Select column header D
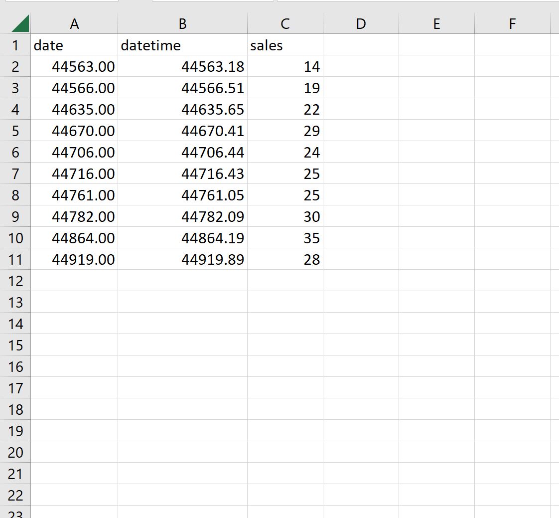This screenshot has height=518, width=559. [361, 23]
